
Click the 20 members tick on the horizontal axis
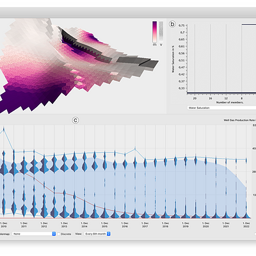point(195,99)
